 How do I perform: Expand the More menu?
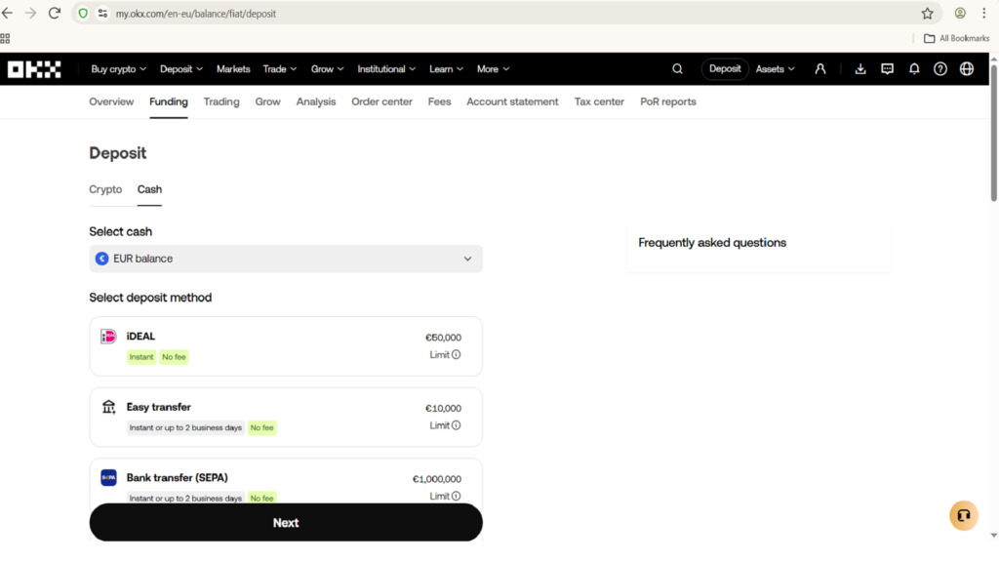(x=493, y=69)
